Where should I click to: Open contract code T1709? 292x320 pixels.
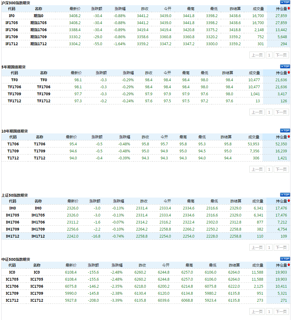(x=13, y=151)
